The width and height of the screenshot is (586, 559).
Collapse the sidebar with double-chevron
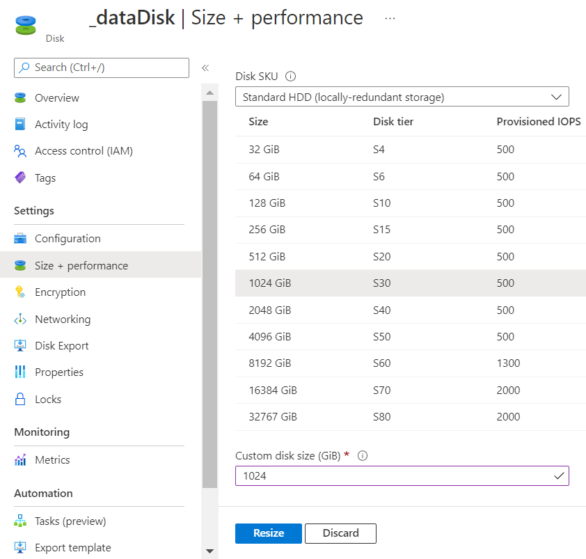point(205,68)
